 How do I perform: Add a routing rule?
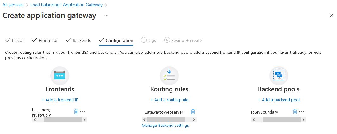tap(169, 100)
